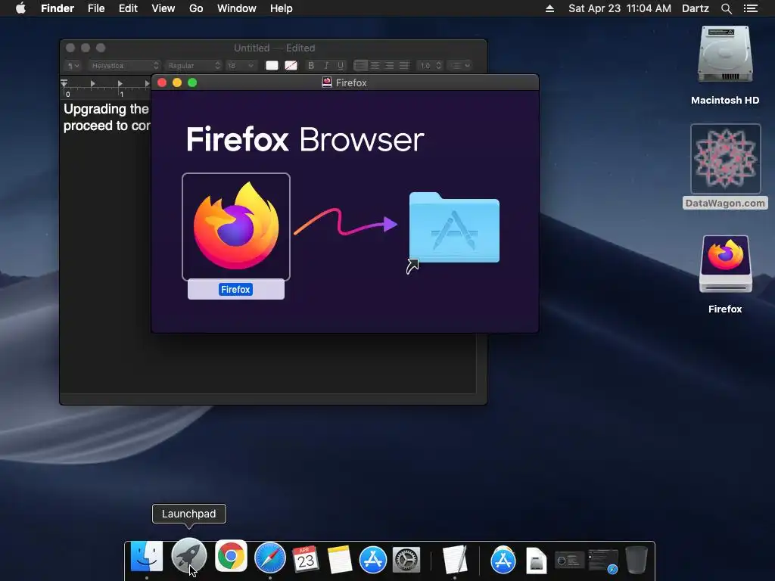Open the Finder menu in menu bar

(x=58, y=8)
